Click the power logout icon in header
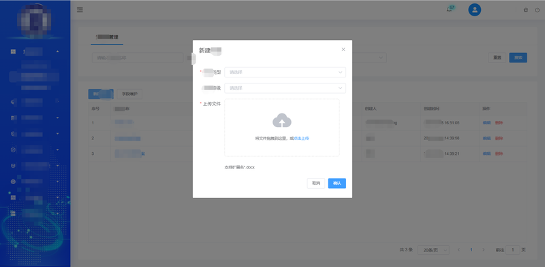This screenshot has height=267, width=545. [x=538, y=10]
